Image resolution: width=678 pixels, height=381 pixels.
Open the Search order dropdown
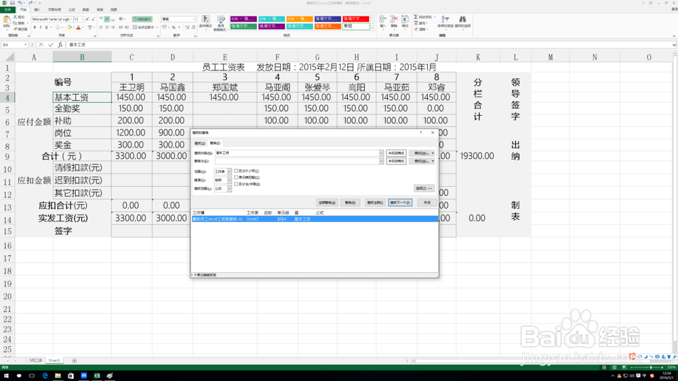pyautogui.click(x=229, y=180)
